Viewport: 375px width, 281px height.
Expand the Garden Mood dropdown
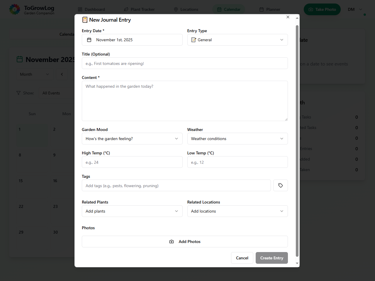click(132, 139)
